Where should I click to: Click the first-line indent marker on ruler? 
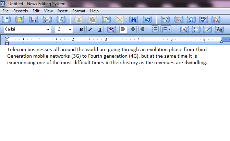(x=7, y=38)
